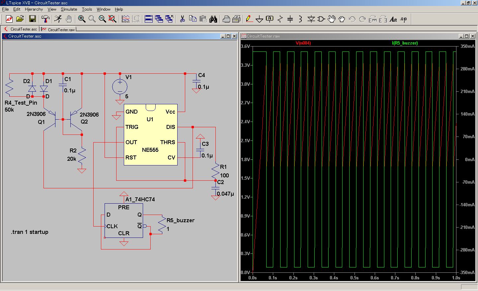The width and height of the screenshot is (478, 291).
Task: Place a Ground symbol from toolbar
Action: pos(259,19)
